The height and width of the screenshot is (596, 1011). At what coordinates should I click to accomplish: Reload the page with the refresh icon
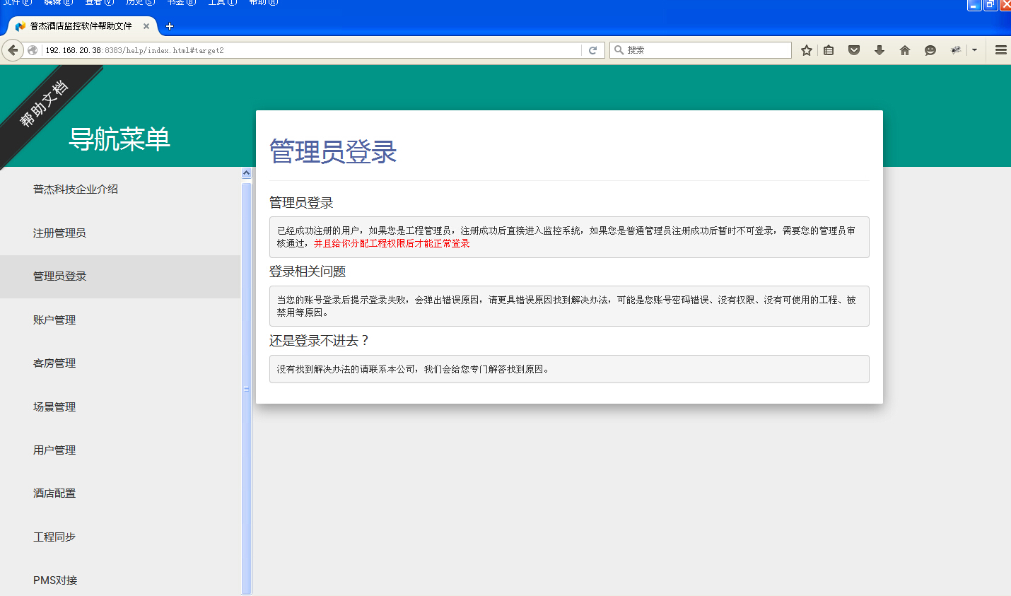click(x=592, y=50)
